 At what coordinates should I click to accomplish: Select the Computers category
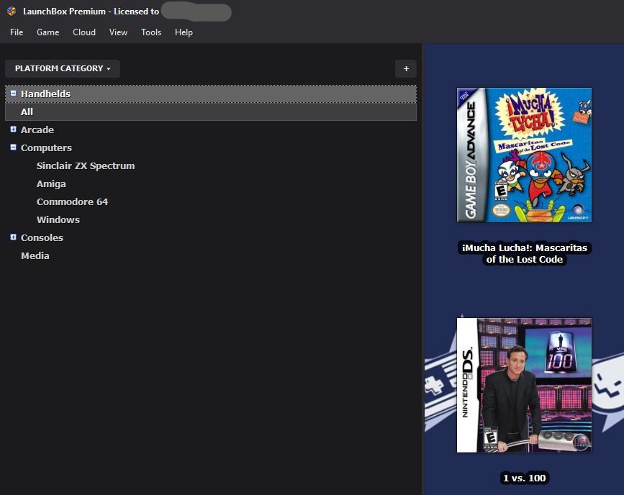pyautogui.click(x=46, y=147)
